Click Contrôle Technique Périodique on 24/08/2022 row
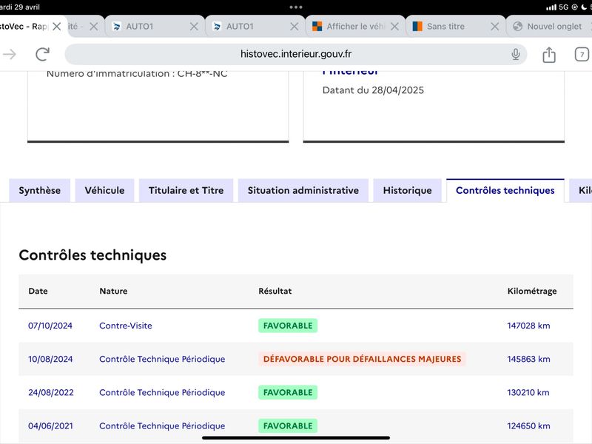Screen dimensions: 592x444 coord(162,393)
